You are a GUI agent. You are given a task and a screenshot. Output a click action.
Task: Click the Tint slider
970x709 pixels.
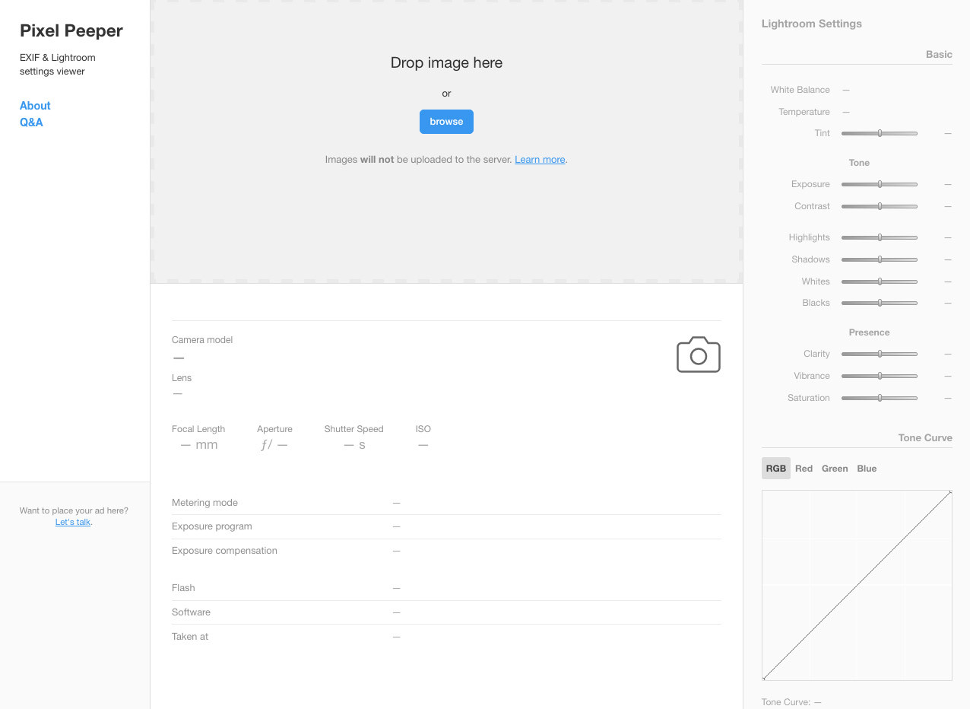pyautogui.click(x=880, y=133)
